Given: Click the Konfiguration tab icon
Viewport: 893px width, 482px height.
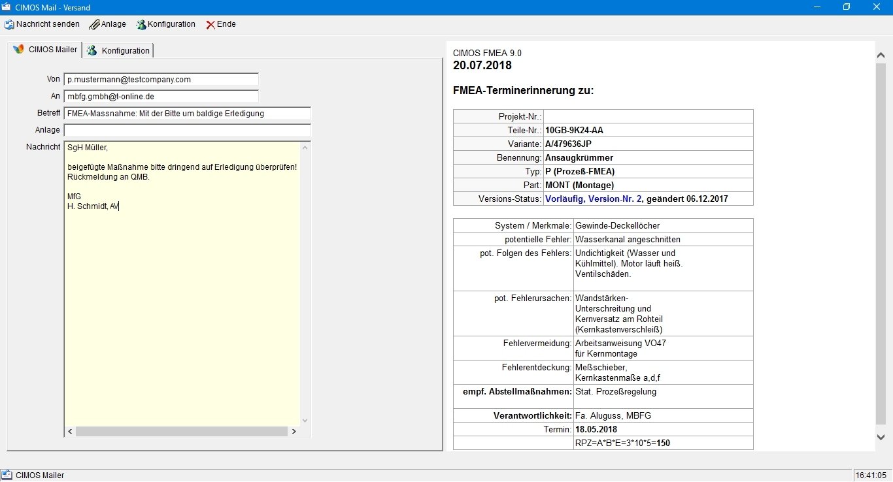Looking at the screenshot, I should coord(92,50).
